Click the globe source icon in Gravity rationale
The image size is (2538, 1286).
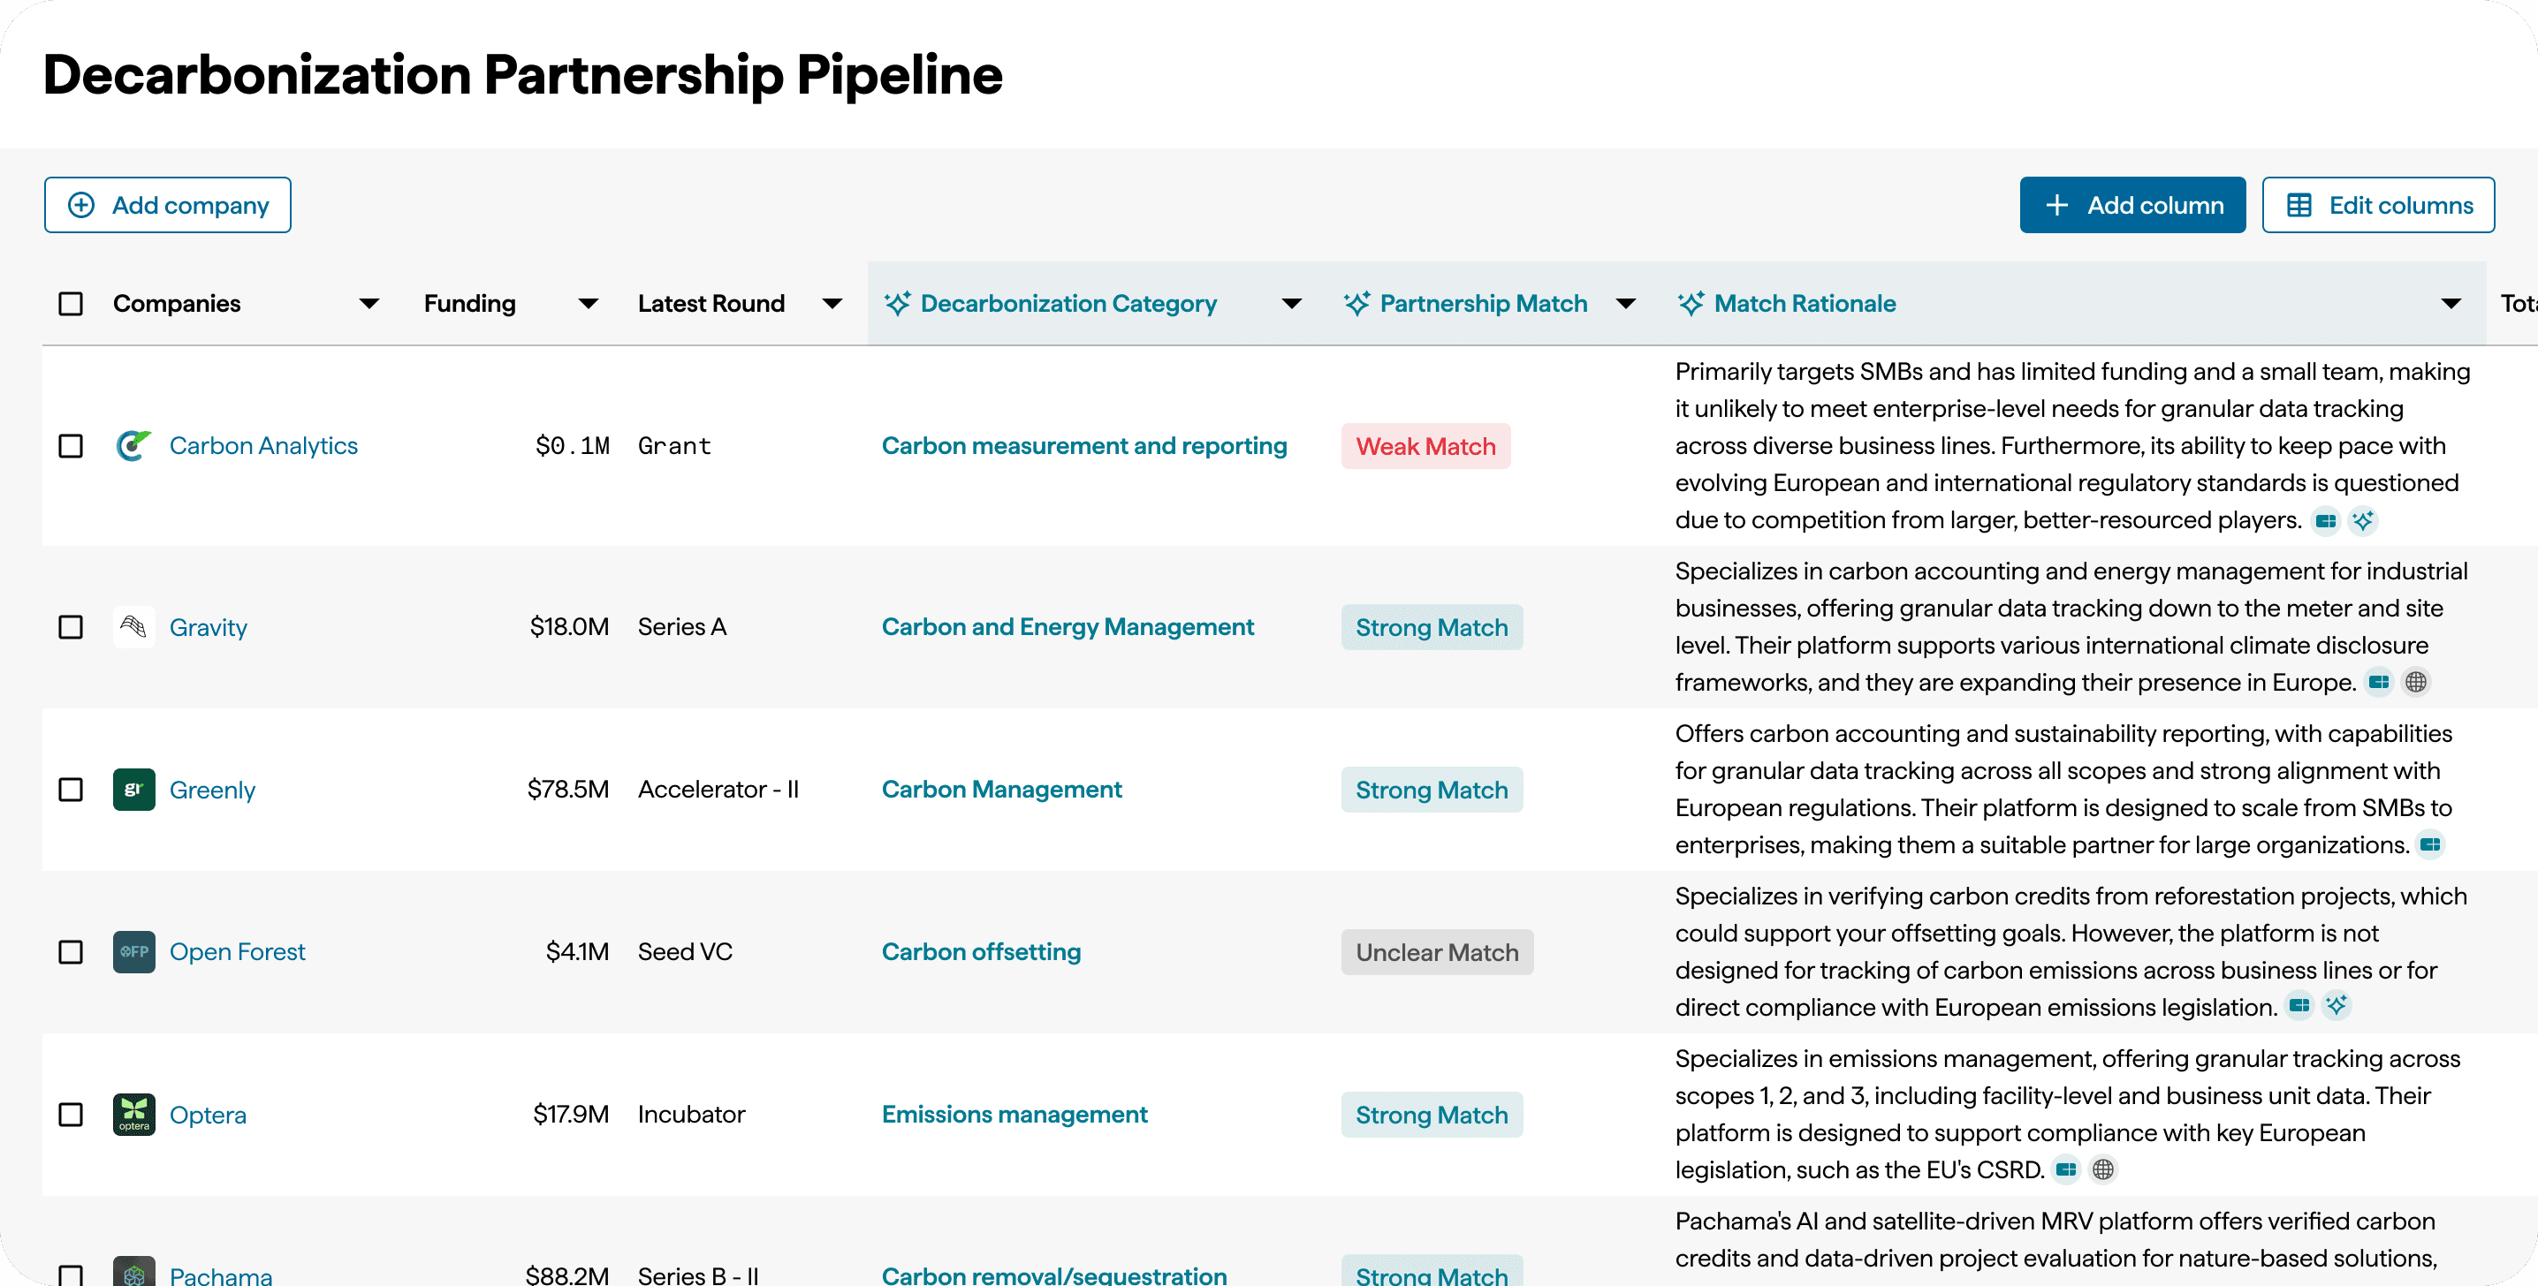pos(2416,683)
